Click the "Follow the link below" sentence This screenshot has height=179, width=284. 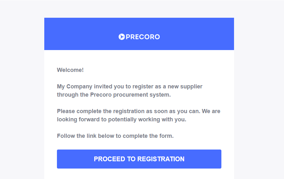(86, 136)
